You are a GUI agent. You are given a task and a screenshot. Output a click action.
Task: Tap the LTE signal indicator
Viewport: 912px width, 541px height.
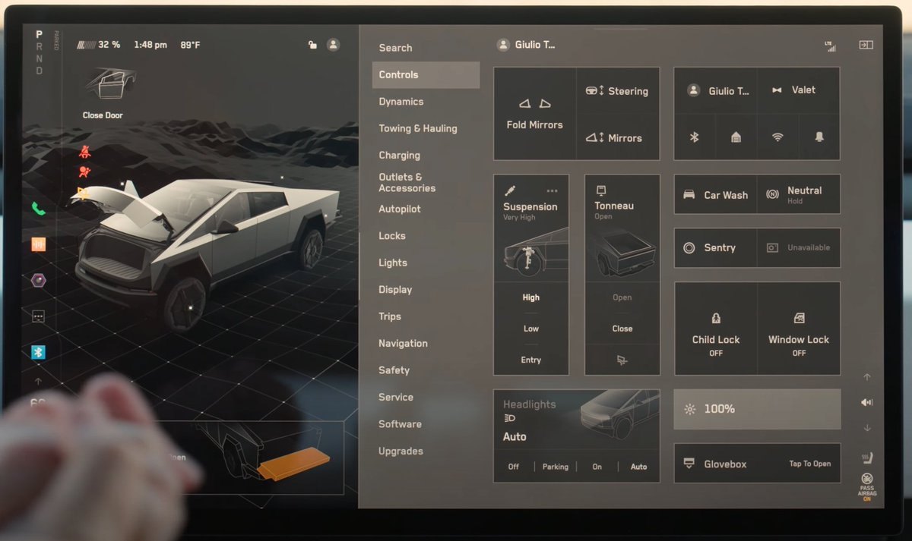coord(830,46)
